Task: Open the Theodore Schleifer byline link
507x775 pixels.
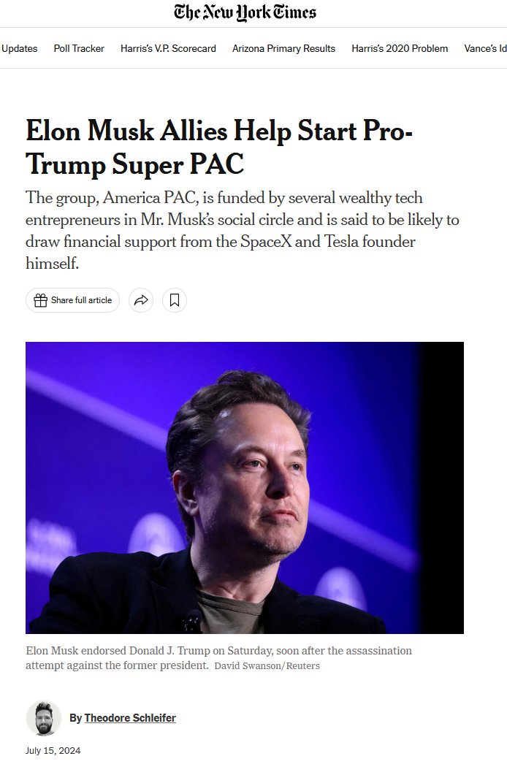Action: point(130,718)
